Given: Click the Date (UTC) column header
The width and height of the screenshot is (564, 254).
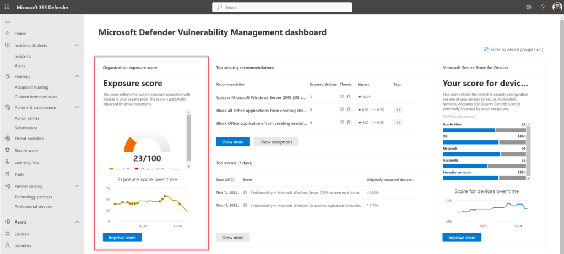Looking at the screenshot, I should [x=225, y=179].
